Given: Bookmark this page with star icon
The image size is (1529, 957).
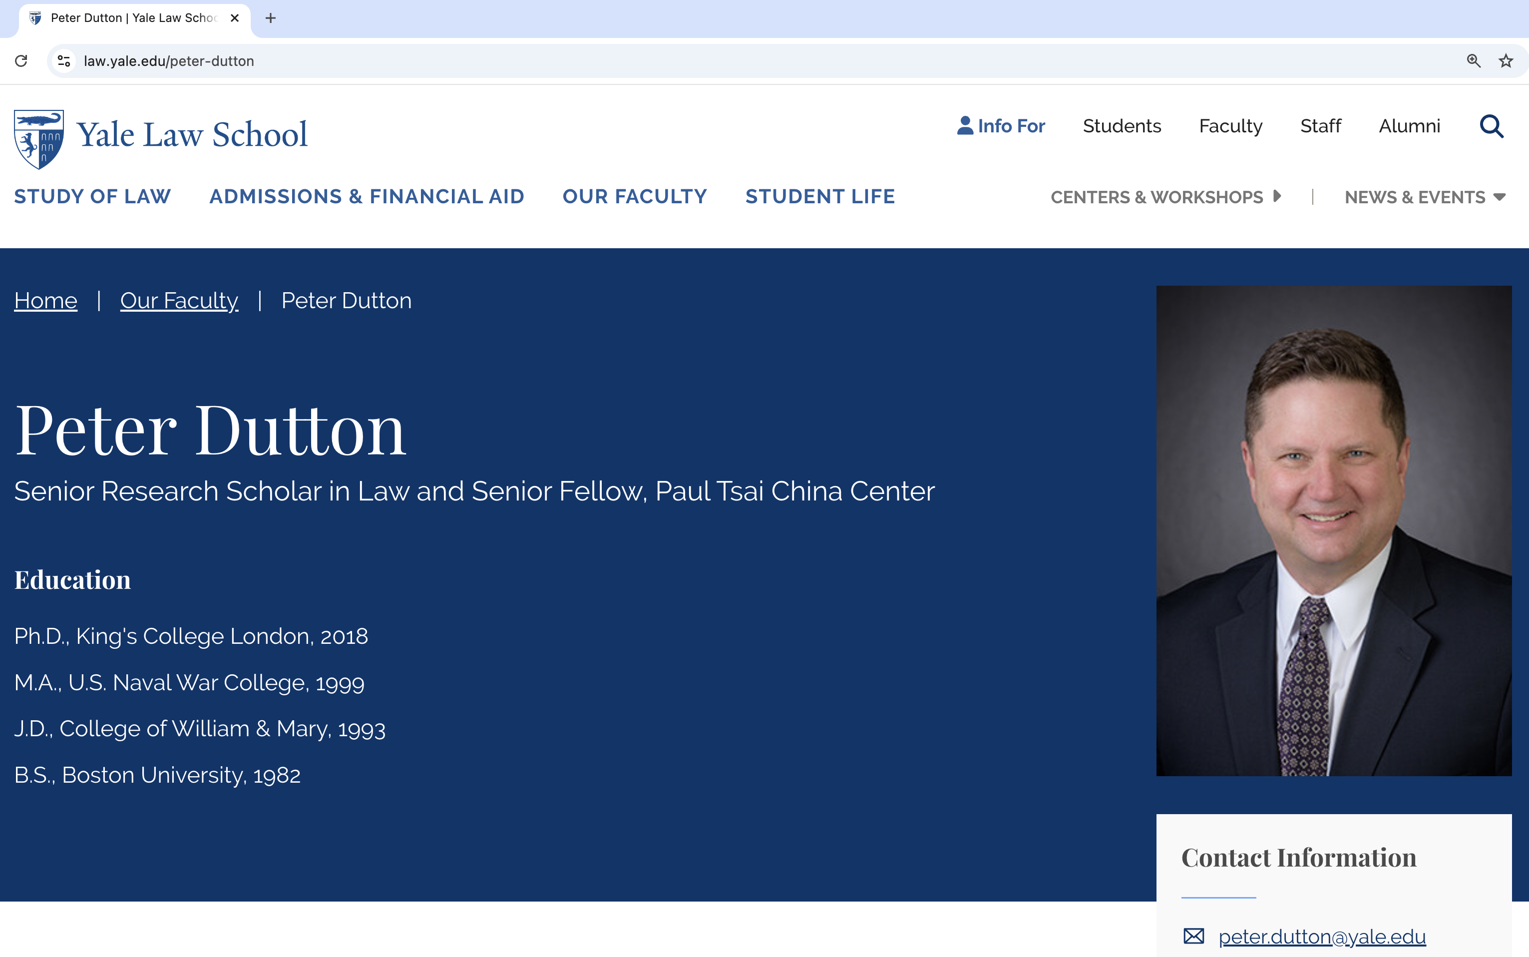Looking at the screenshot, I should [1506, 61].
